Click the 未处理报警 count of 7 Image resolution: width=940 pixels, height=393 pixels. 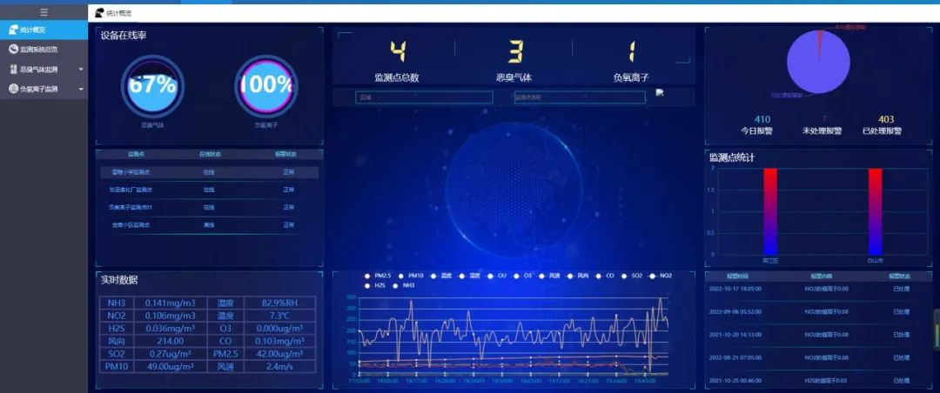[x=823, y=120]
